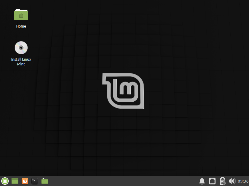
Task: Select the Home folder desktop icon
Action: pos(21,15)
